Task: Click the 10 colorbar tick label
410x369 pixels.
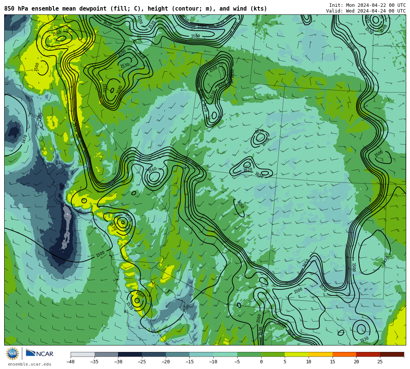Action: pos(309,362)
